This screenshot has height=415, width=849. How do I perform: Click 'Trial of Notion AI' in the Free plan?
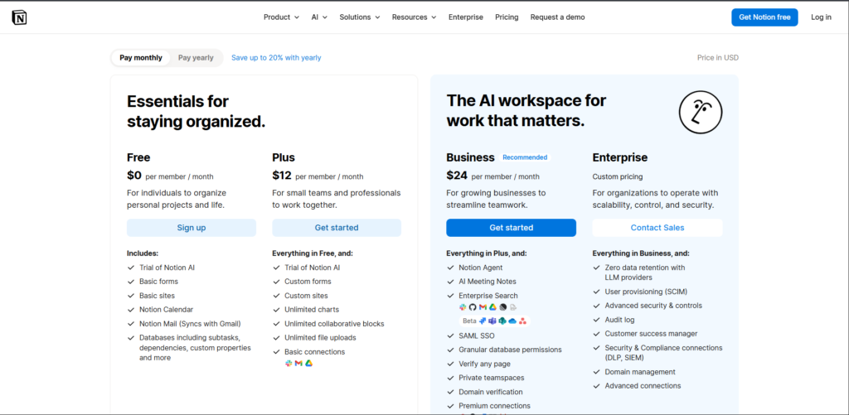click(x=167, y=268)
